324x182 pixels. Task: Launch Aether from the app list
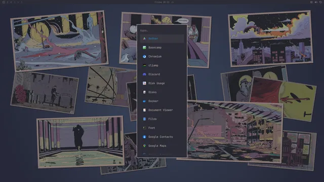[162, 38]
